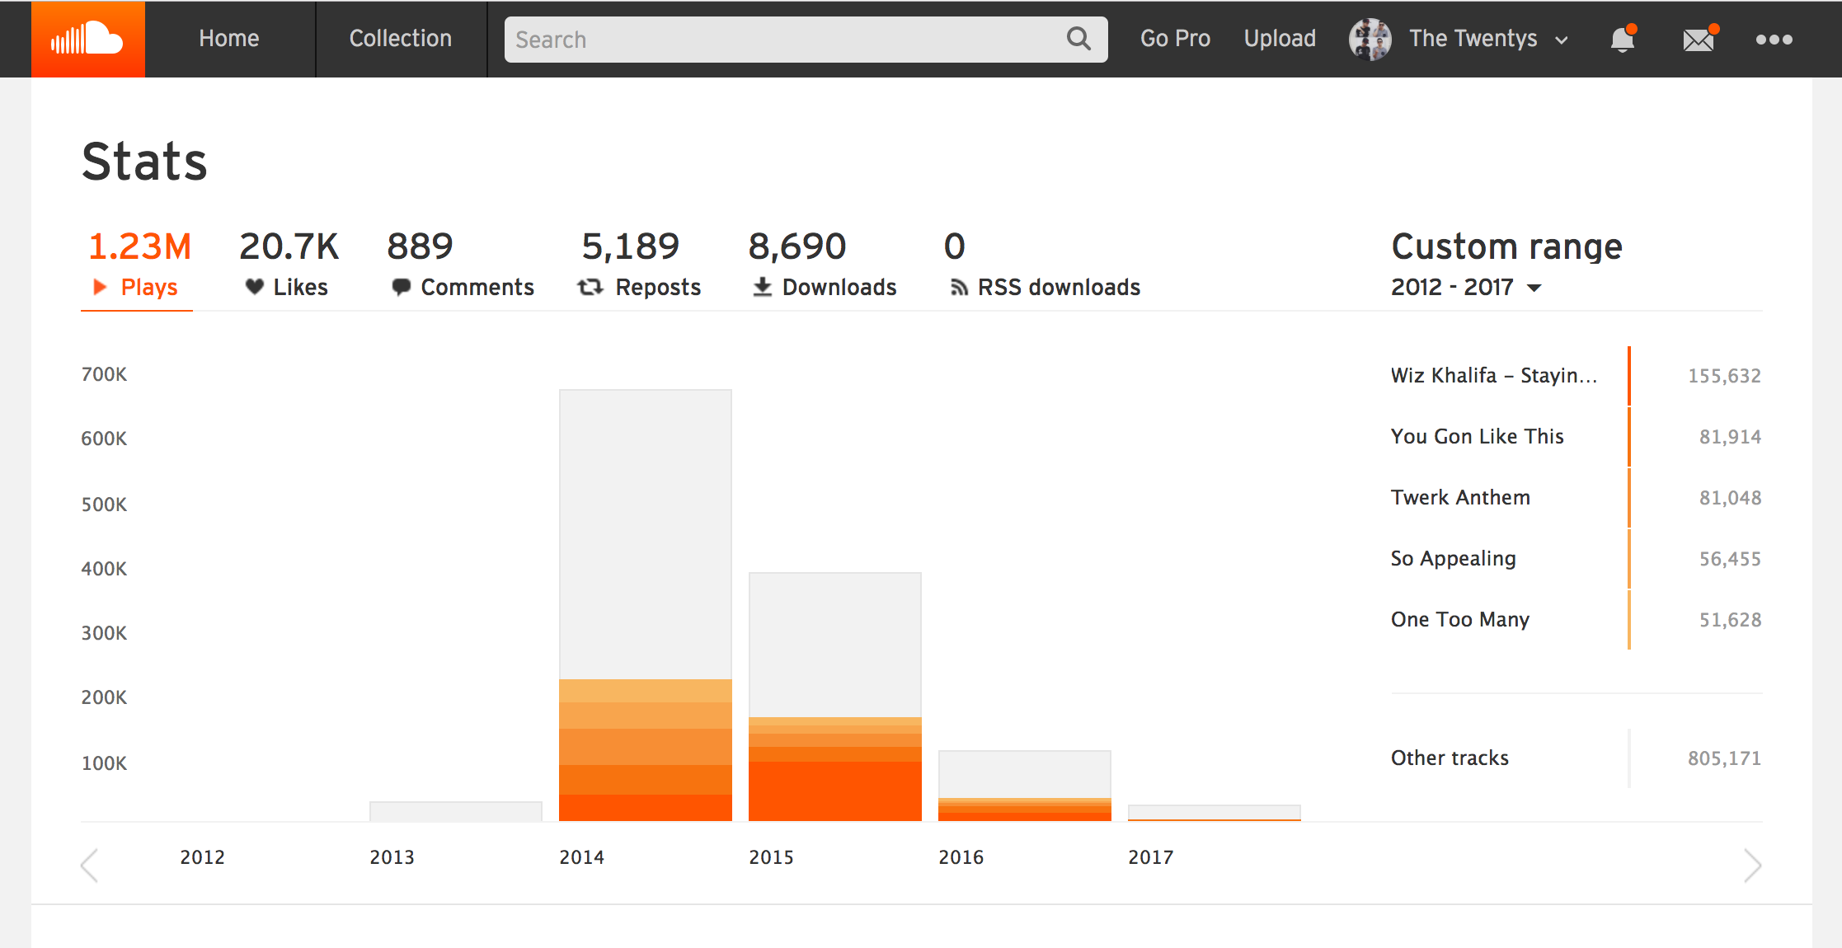Expand The Twentys account dropdown chevron
Image resolution: width=1842 pixels, height=948 pixels.
click(1561, 40)
